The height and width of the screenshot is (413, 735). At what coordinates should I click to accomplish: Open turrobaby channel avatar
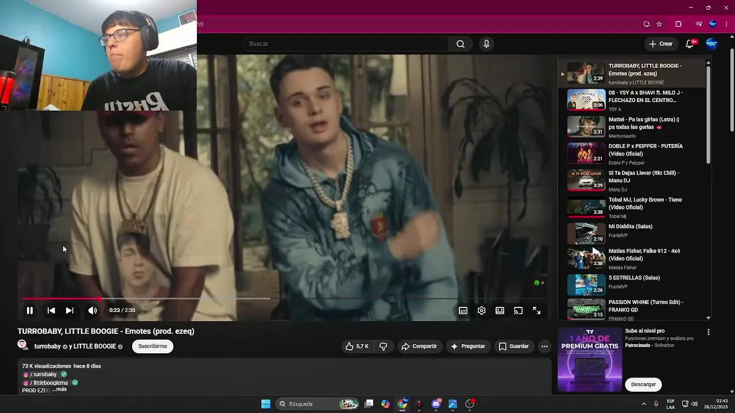tap(22, 345)
